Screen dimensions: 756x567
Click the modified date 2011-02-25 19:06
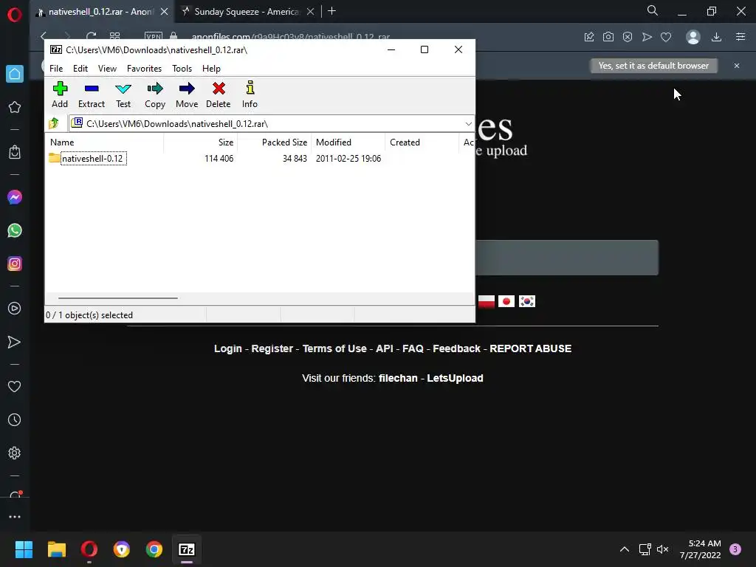pyautogui.click(x=348, y=158)
